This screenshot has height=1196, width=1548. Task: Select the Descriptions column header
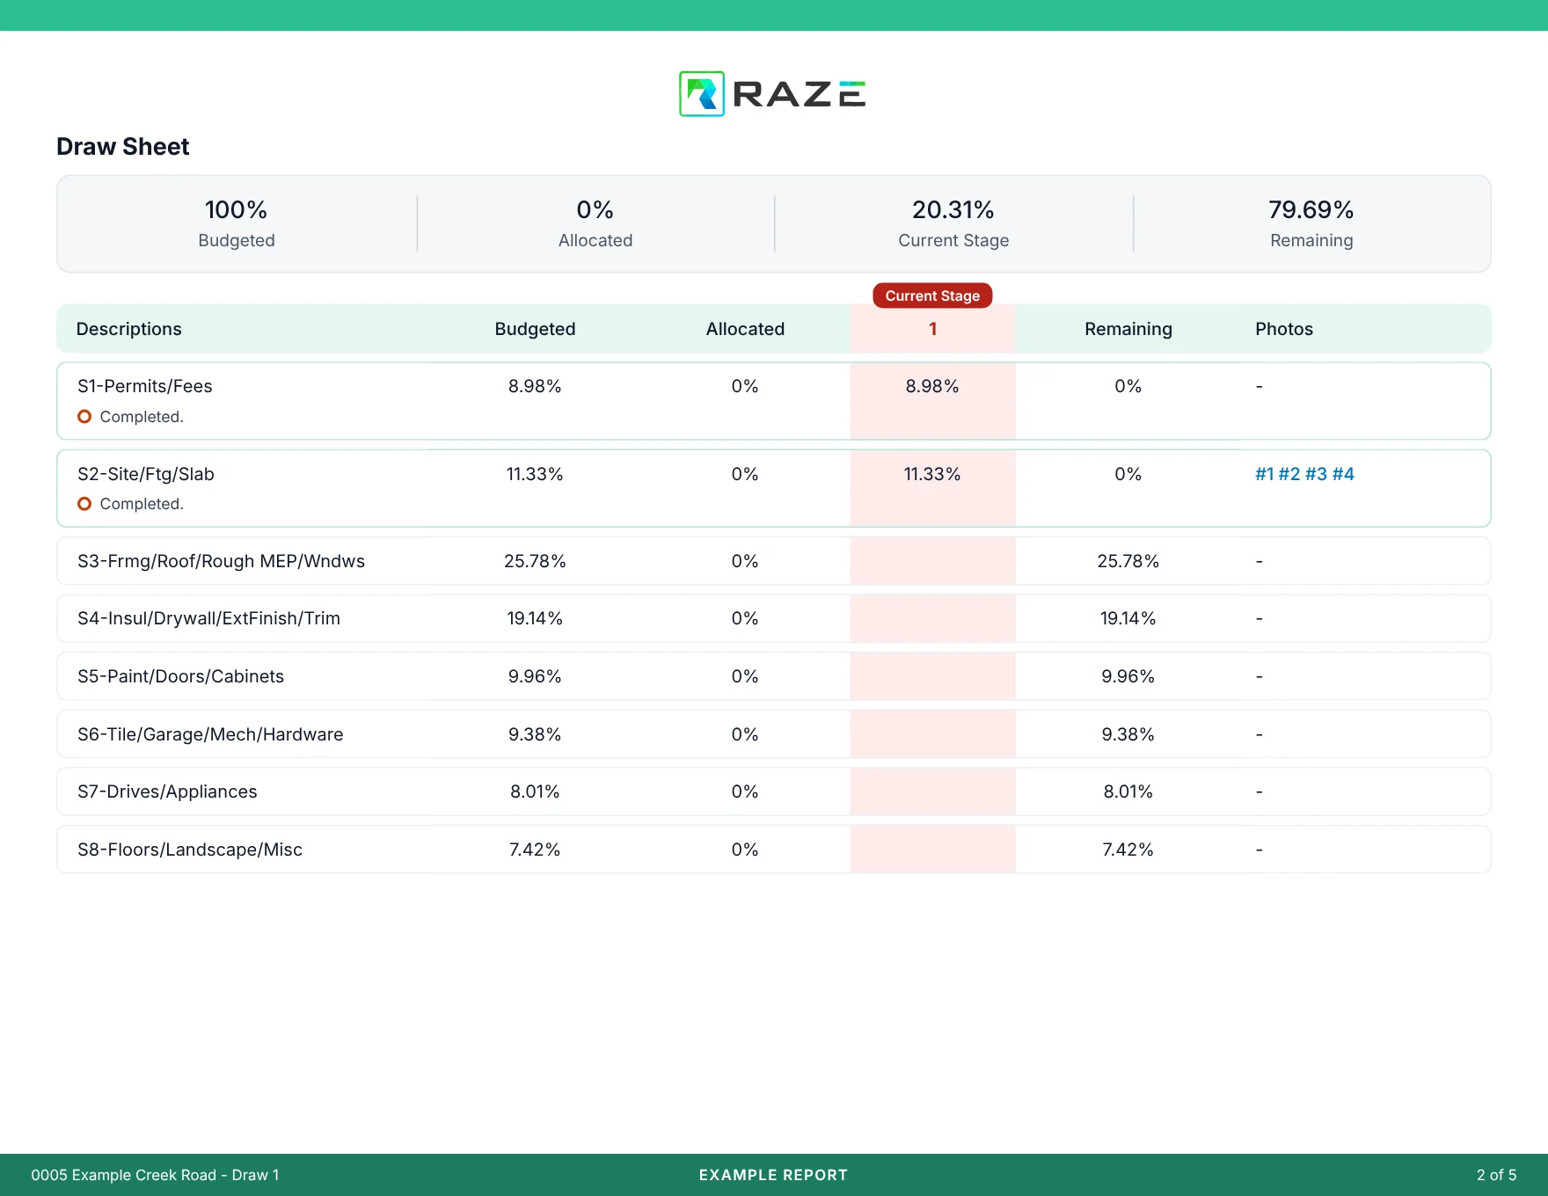(129, 329)
